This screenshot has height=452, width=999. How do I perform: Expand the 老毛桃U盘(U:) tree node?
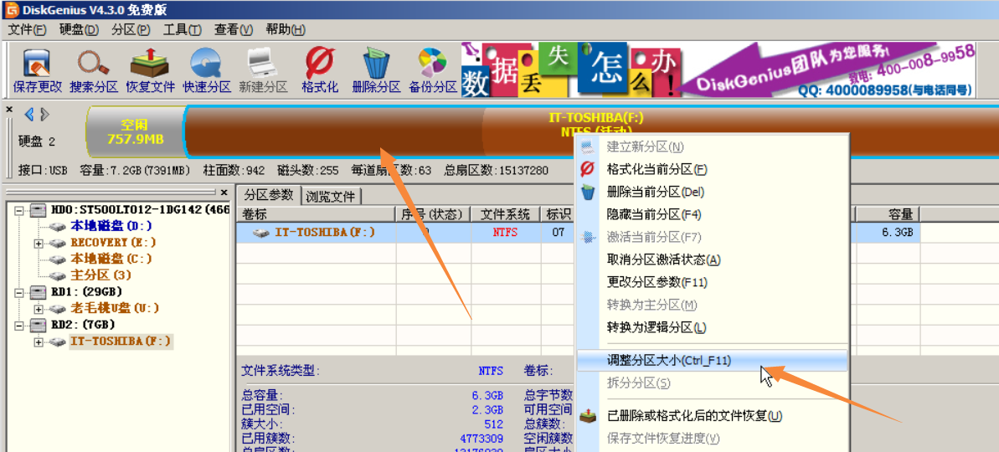click(x=39, y=309)
